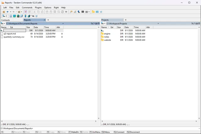
Task: Click the Pack files icon
Action: [x=47, y=12]
